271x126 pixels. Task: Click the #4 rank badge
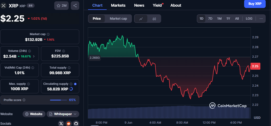click(x=31, y=6)
